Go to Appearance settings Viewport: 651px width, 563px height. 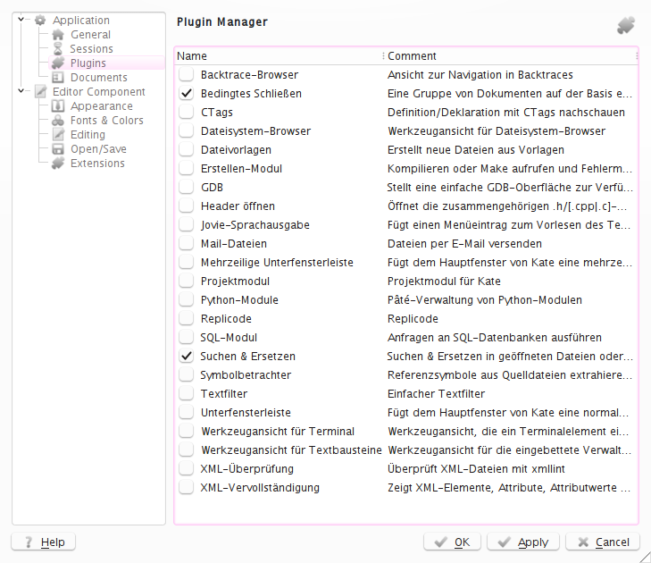102,106
